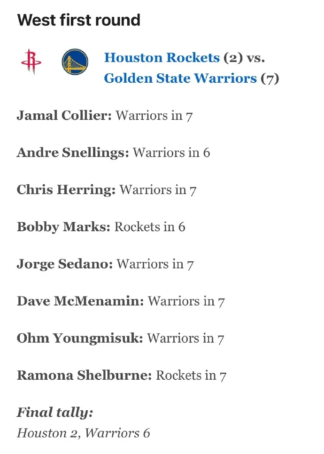This screenshot has width=324, height=454.
Task: Click the Final tally label
Action: (x=55, y=412)
